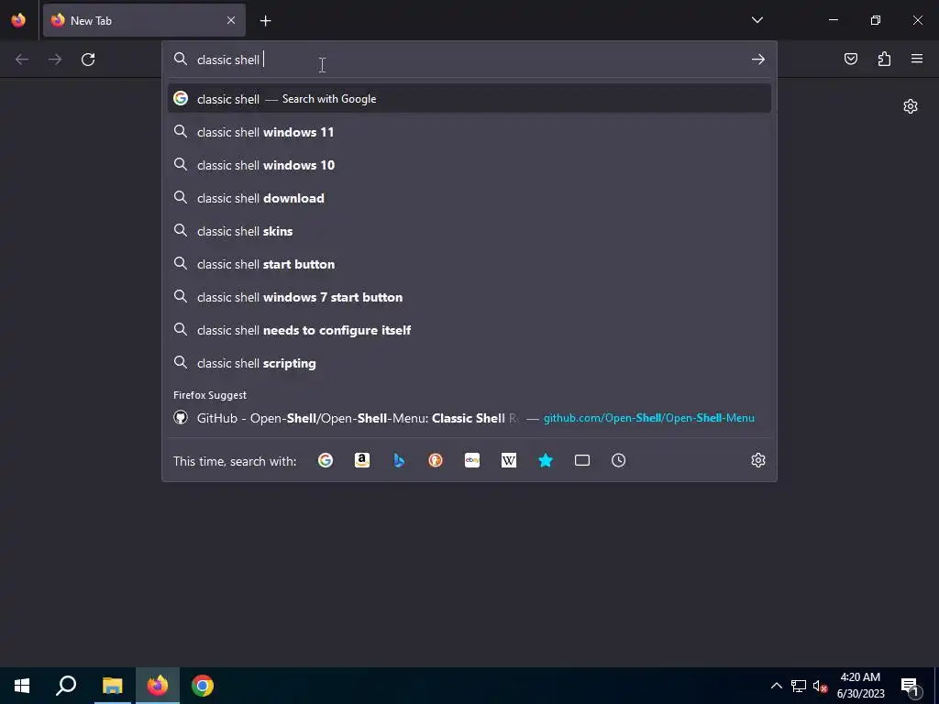Screen dimensions: 939x704
Task: Show hidden system tray icons
Action: click(x=776, y=686)
